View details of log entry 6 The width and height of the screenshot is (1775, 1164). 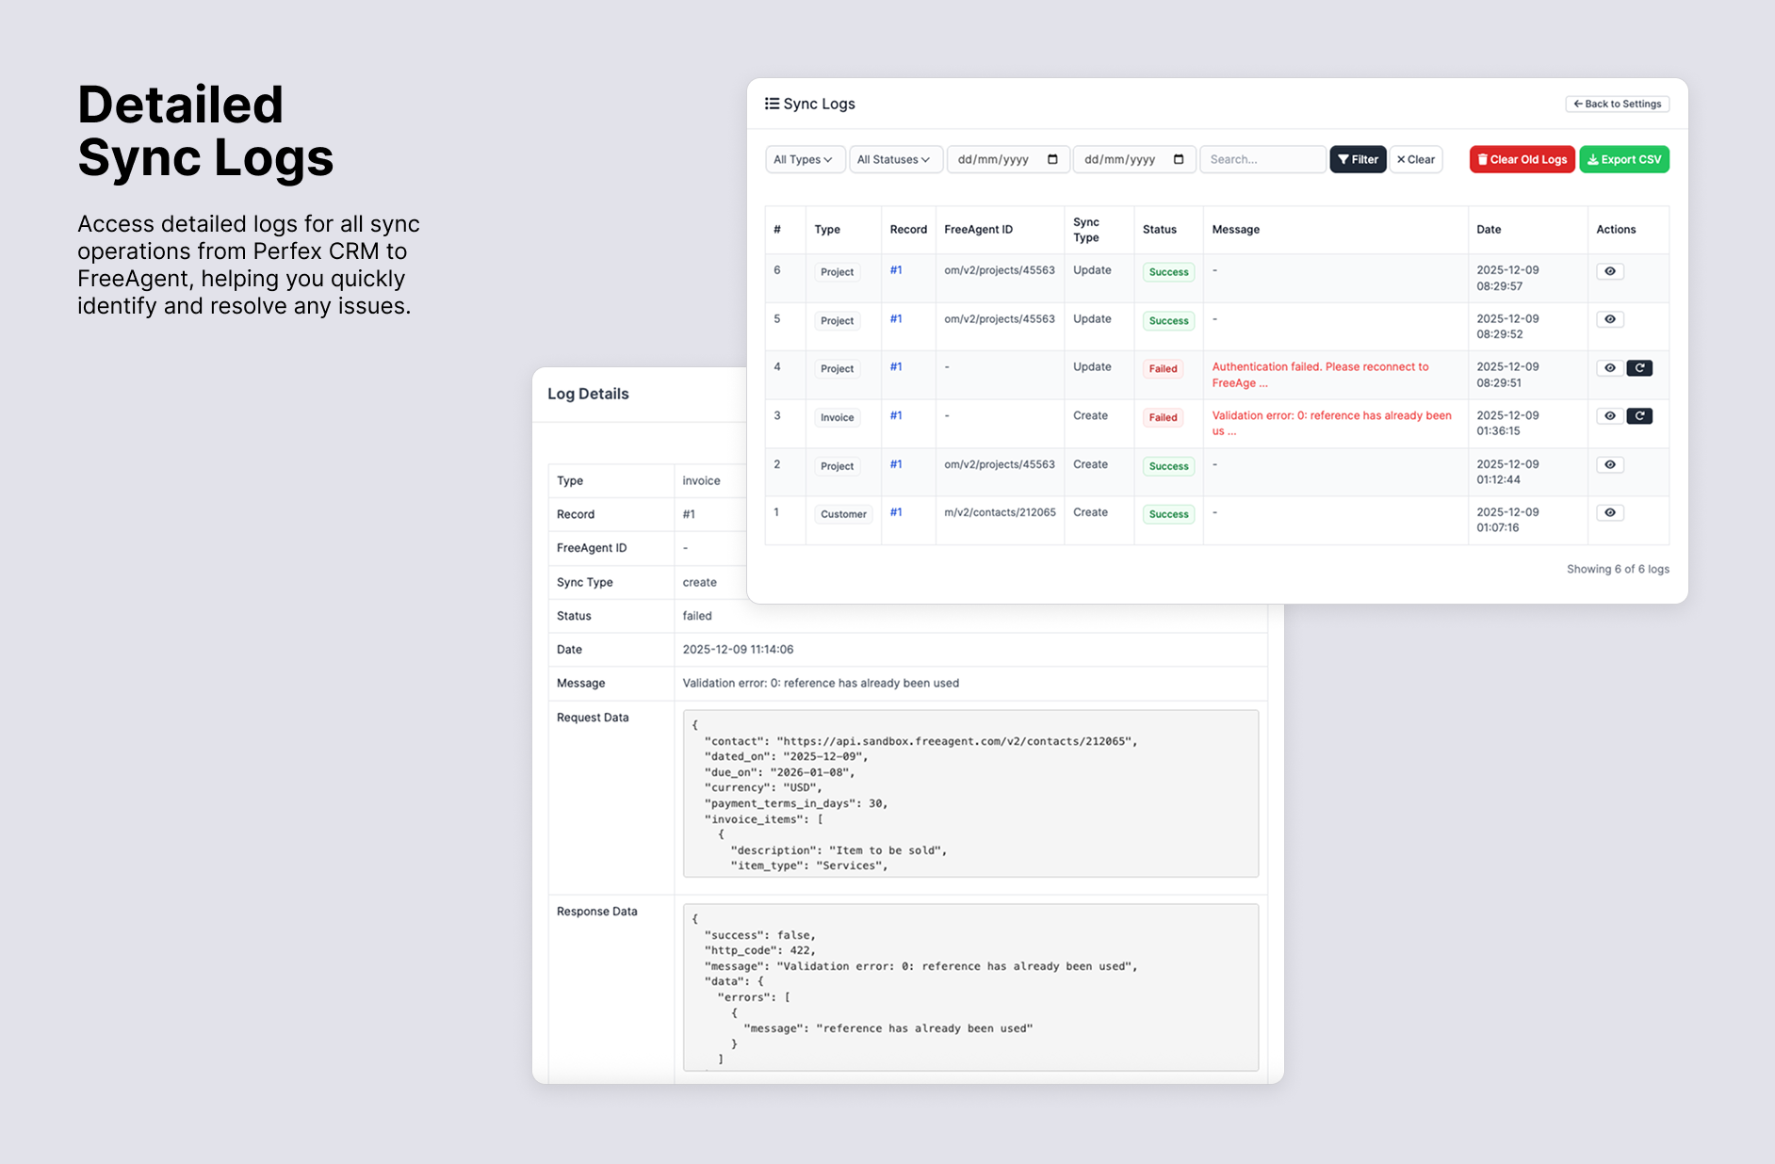tap(1610, 271)
